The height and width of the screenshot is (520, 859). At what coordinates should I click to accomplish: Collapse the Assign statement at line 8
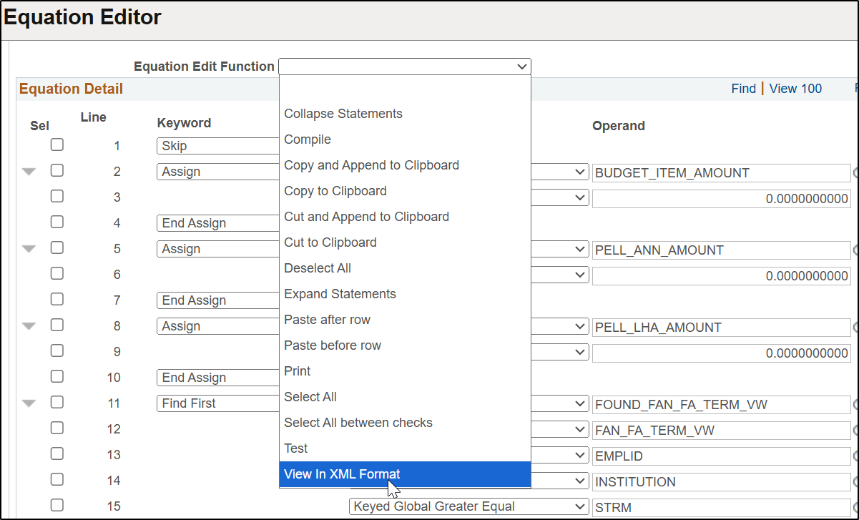tap(29, 326)
